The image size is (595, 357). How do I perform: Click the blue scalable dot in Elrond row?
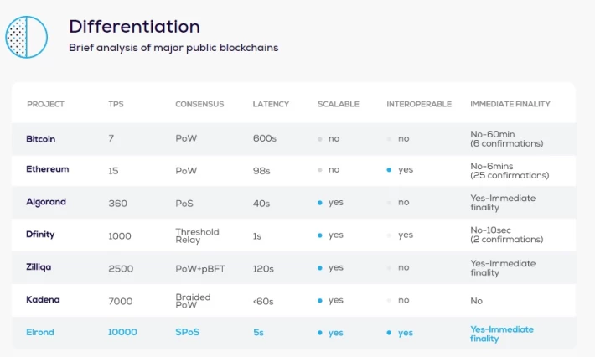coord(320,333)
